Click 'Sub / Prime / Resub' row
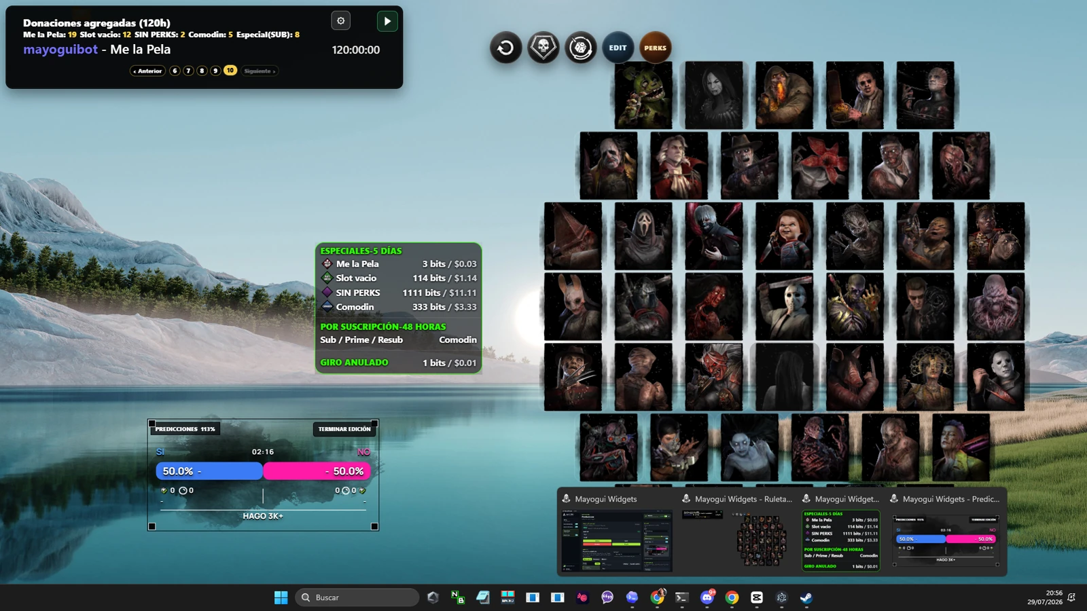The width and height of the screenshot is (1087, 611). pyautogui.click(x=398, y=340)
